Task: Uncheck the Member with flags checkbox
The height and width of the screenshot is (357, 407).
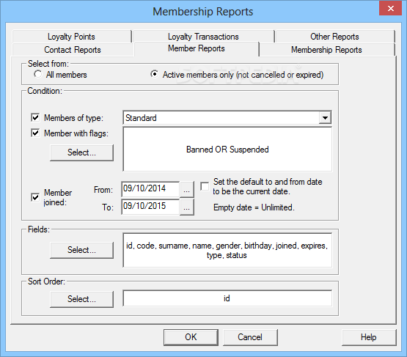Action: coord(35,133)
